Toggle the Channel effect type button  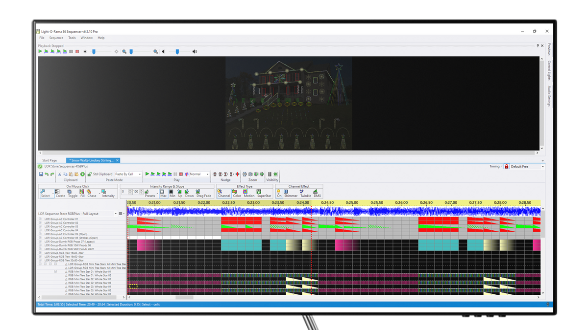[x=224, y=193]
